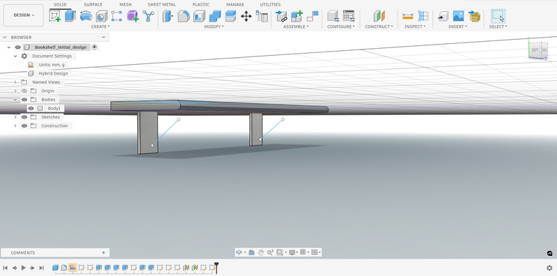
Task: Switch to the SHEET METAL tab
Action: point(162,5)
